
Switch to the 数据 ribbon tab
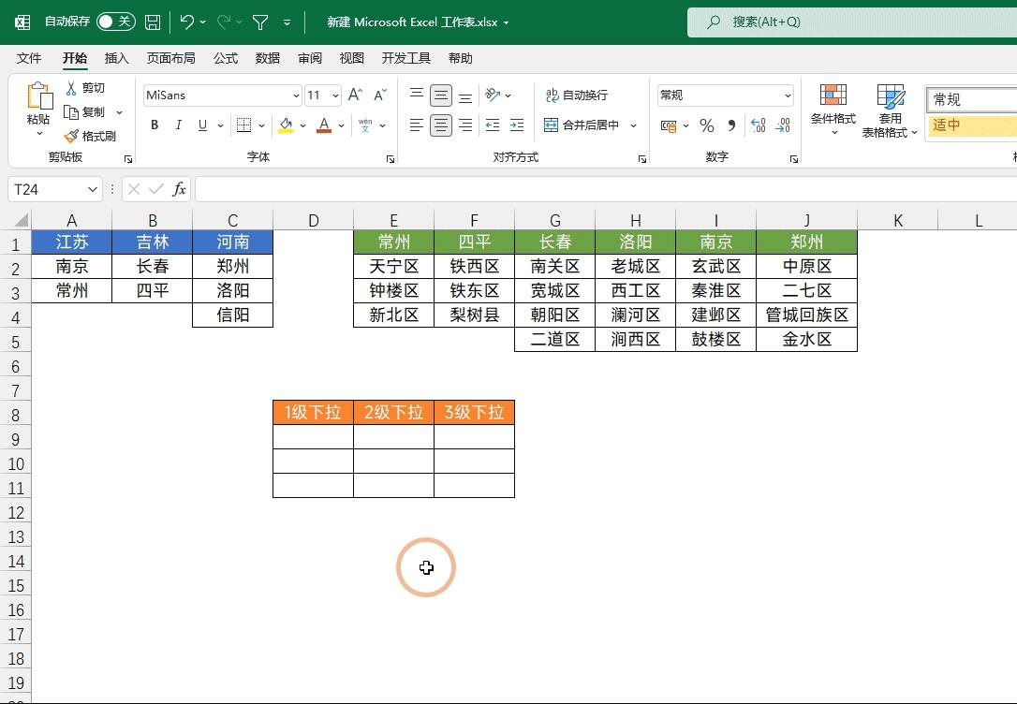[x=267, y=57]
